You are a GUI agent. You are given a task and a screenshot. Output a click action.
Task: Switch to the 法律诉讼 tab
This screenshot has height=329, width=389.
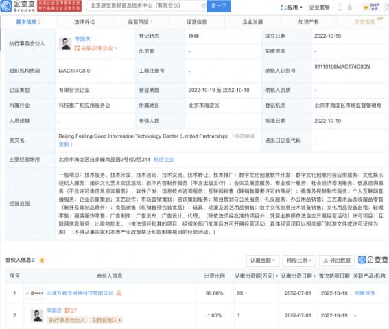click(84, 22)
